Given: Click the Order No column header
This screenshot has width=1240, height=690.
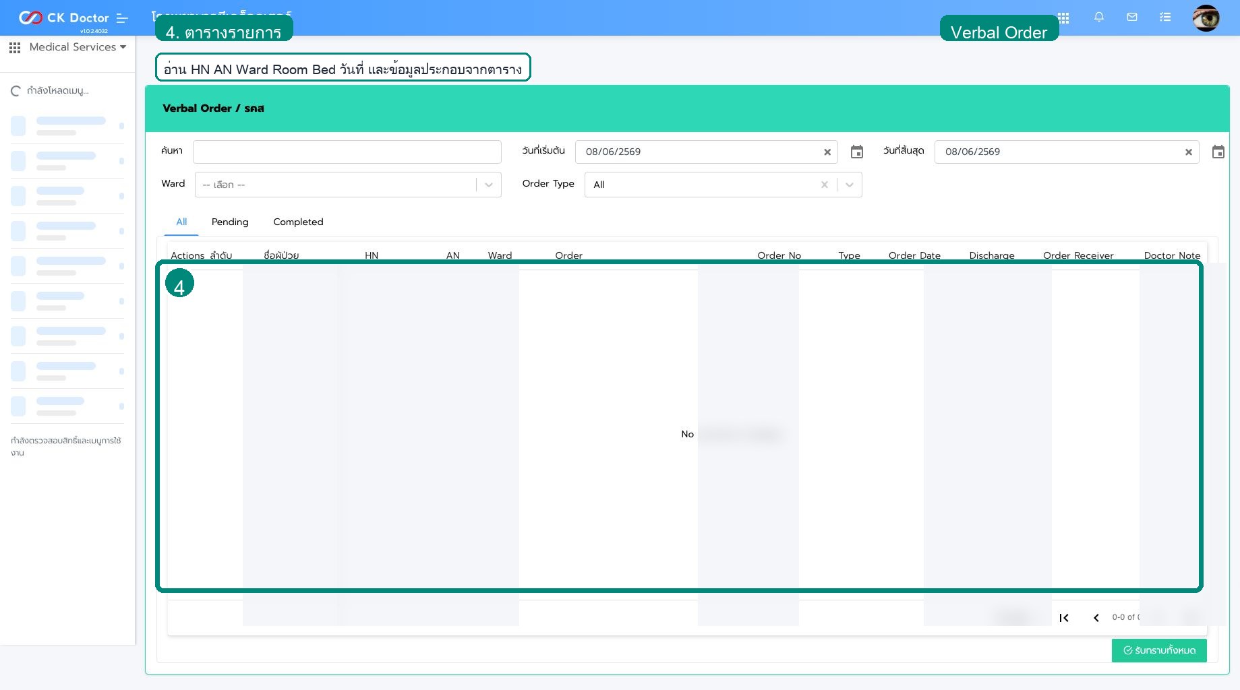Looking at the screenshot, I should (779, 255).
